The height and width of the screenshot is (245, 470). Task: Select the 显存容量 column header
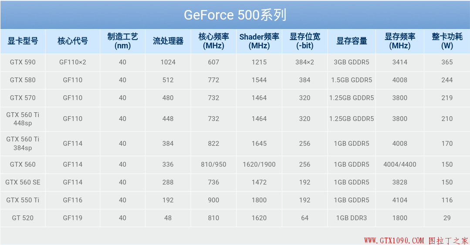[x=352, y=41]
